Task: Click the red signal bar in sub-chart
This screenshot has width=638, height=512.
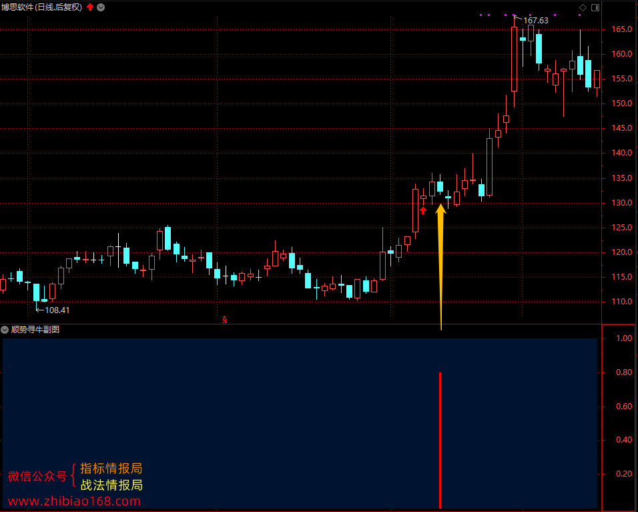Action: pyautogui.click(x=440, y=440)
